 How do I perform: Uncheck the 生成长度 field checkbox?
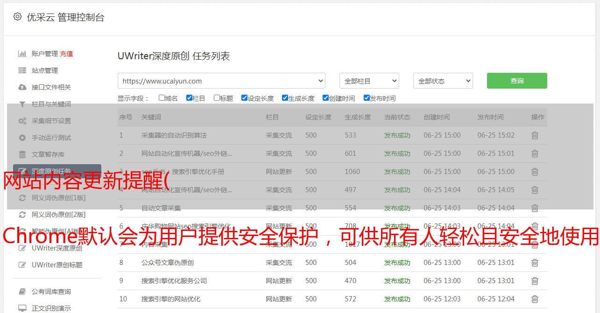pyautogui.click(x=285, y=98)
